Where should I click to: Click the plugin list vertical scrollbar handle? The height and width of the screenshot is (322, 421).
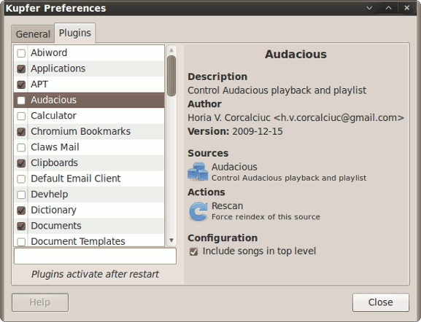click(171, 76)
